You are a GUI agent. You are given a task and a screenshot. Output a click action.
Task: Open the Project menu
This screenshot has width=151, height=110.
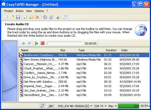(9, 11)
